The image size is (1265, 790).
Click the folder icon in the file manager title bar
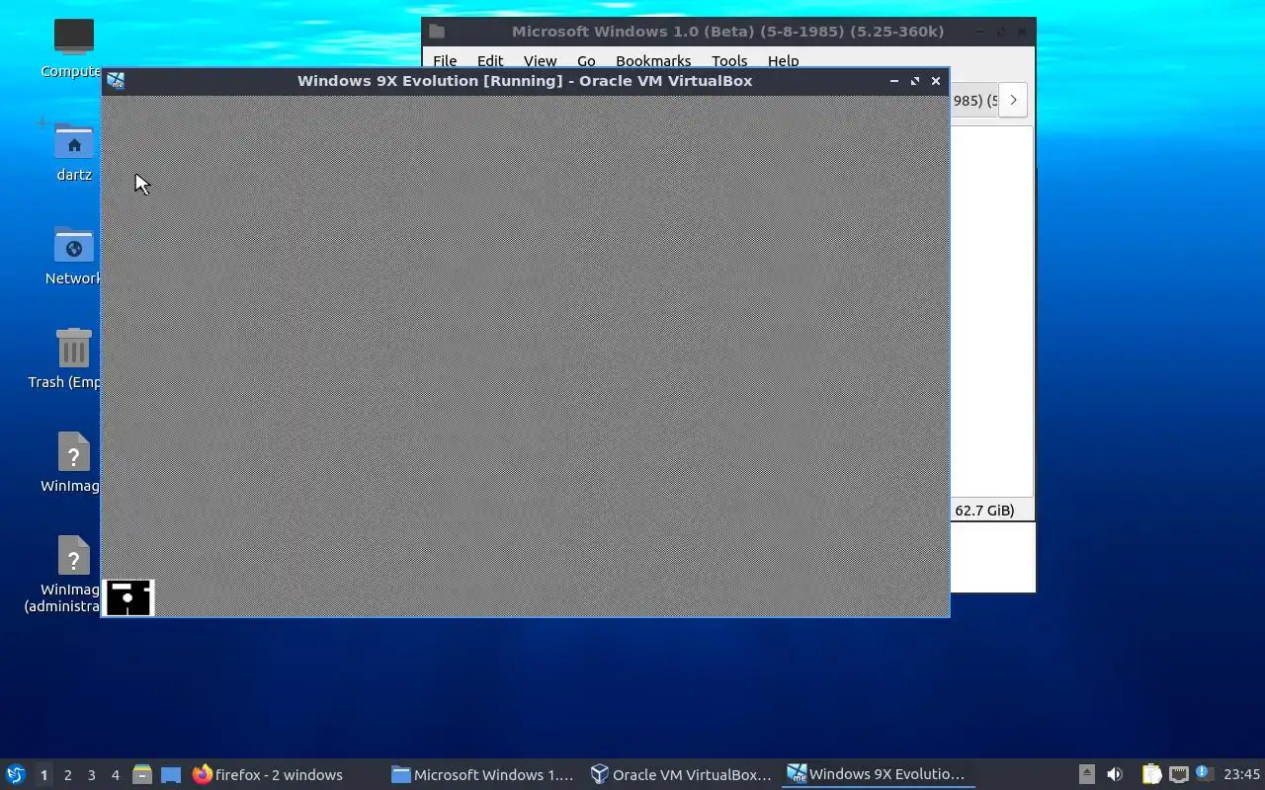[437, 32]
